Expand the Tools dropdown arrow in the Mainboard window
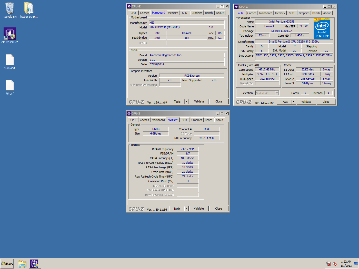This screenshot has height=269, width=359. 186,101
